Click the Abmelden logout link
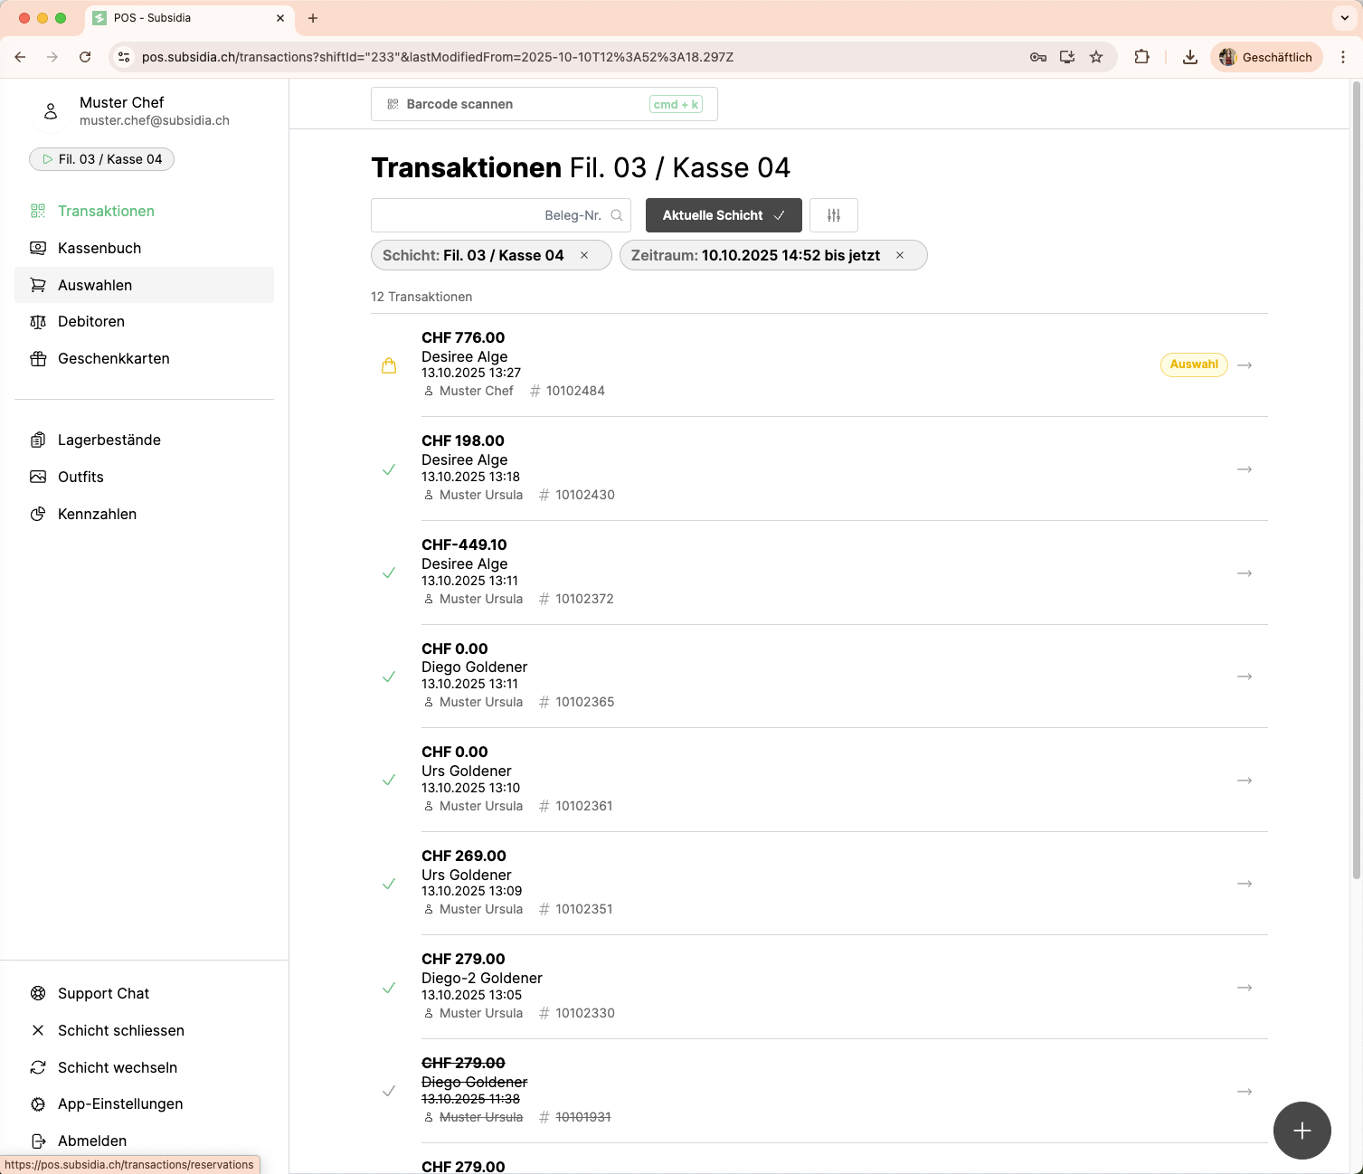Viewport: 1363px width, 1174px height. 92,1141
